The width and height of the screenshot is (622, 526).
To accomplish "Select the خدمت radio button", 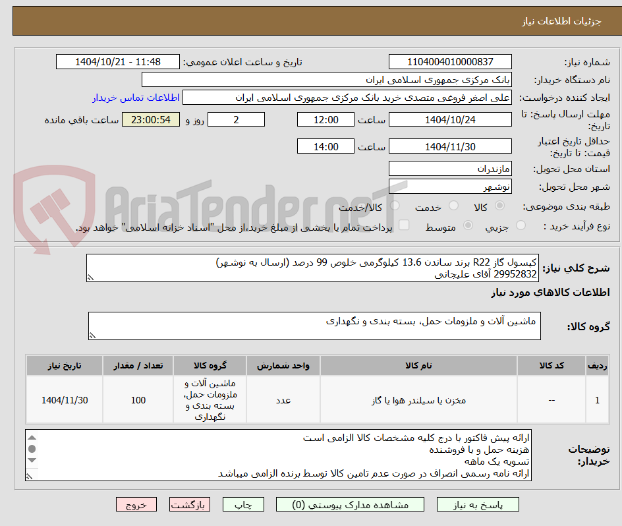I will 453,206.
